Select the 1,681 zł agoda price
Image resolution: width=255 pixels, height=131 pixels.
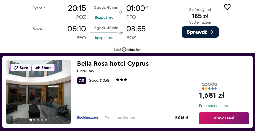212,95
